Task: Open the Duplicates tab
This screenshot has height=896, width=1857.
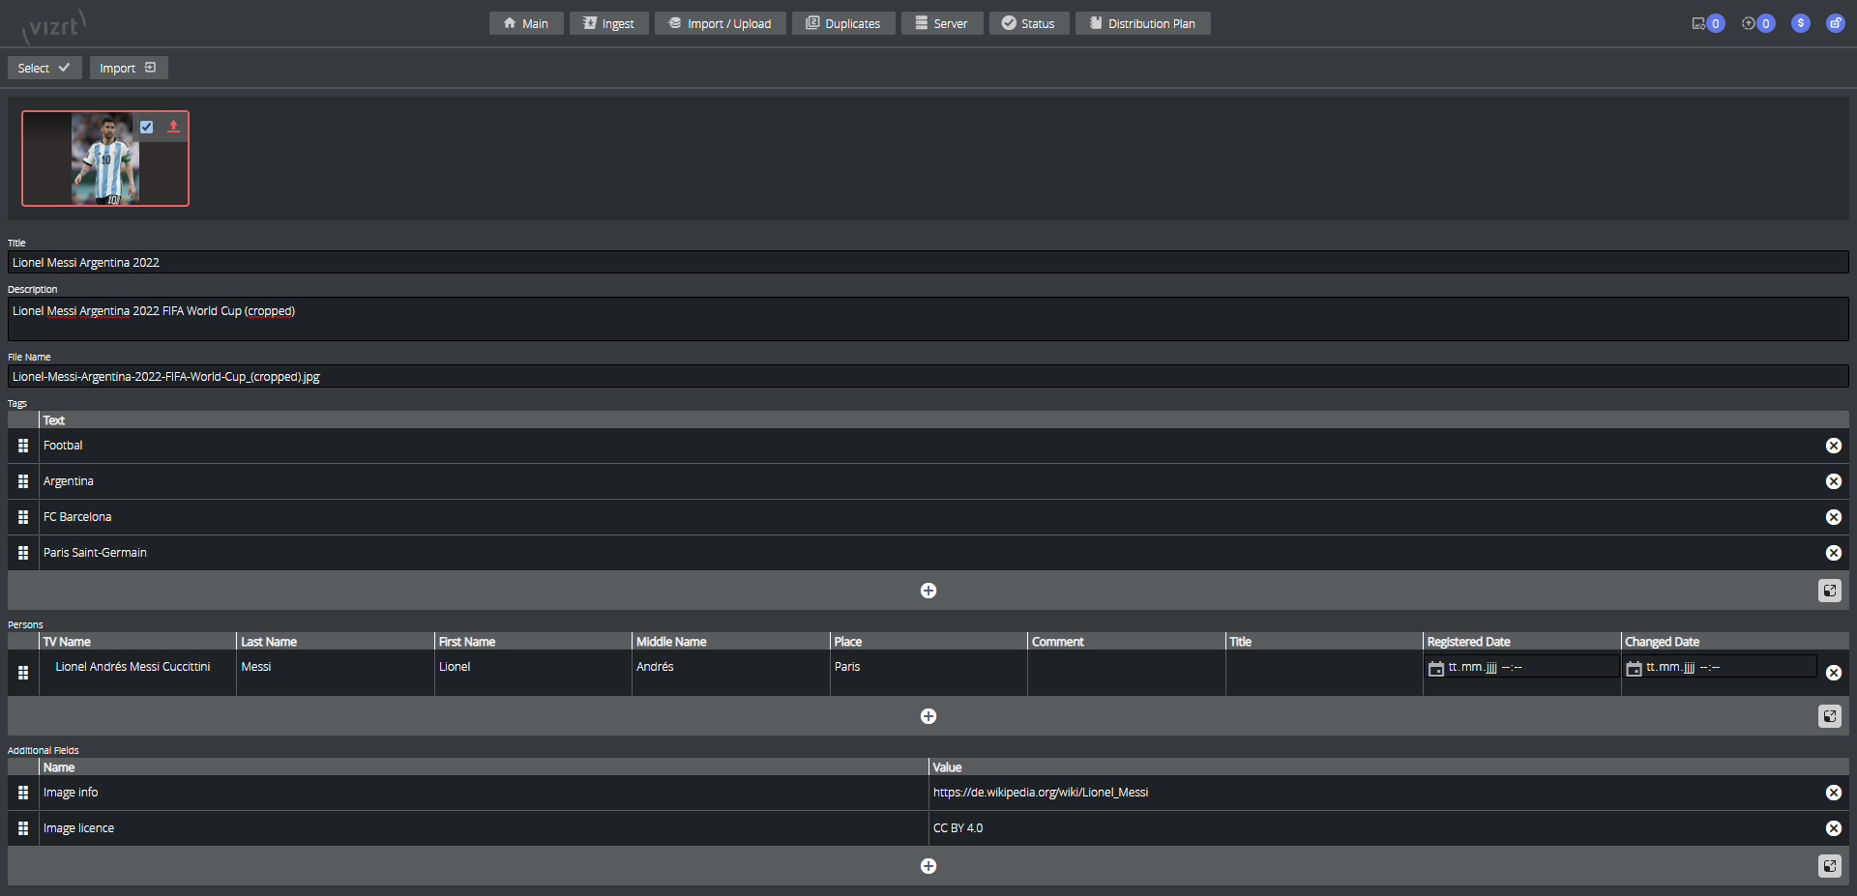Action: (843, 23)
